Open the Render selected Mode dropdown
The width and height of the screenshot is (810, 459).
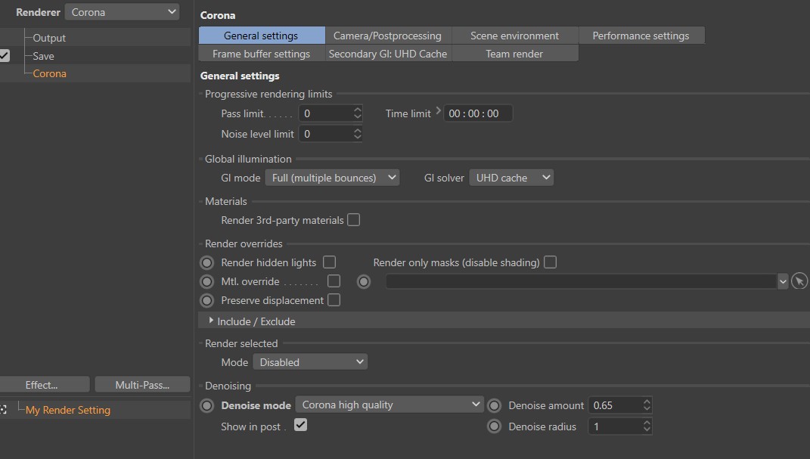click(310, 362)
